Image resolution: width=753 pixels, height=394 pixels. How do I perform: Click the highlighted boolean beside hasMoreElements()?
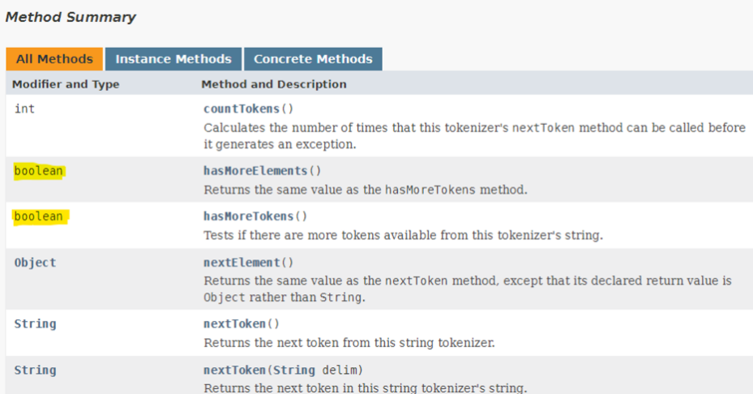click(x=38, y=171)
